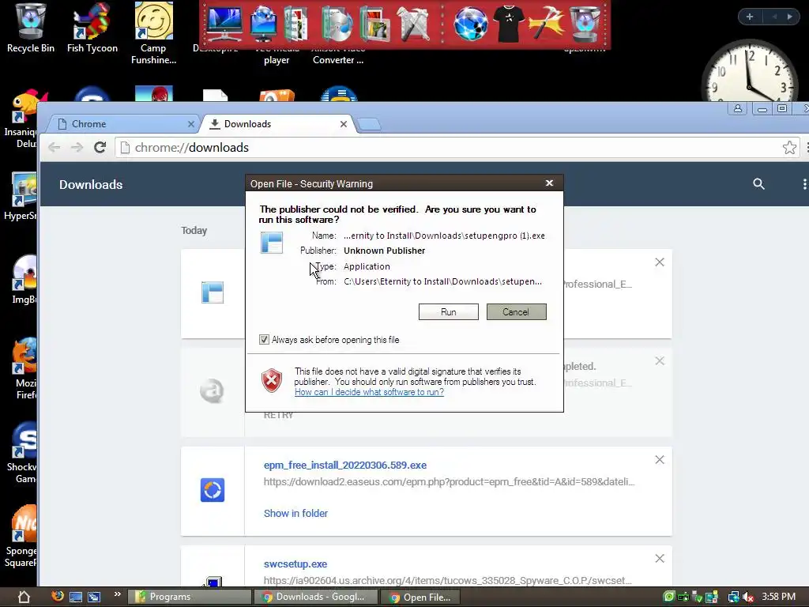The width and height of the screenshot is (809, 607).
Task: Cancel the Open File security warning
Action: pyautogui.click(x=516, y=311)
